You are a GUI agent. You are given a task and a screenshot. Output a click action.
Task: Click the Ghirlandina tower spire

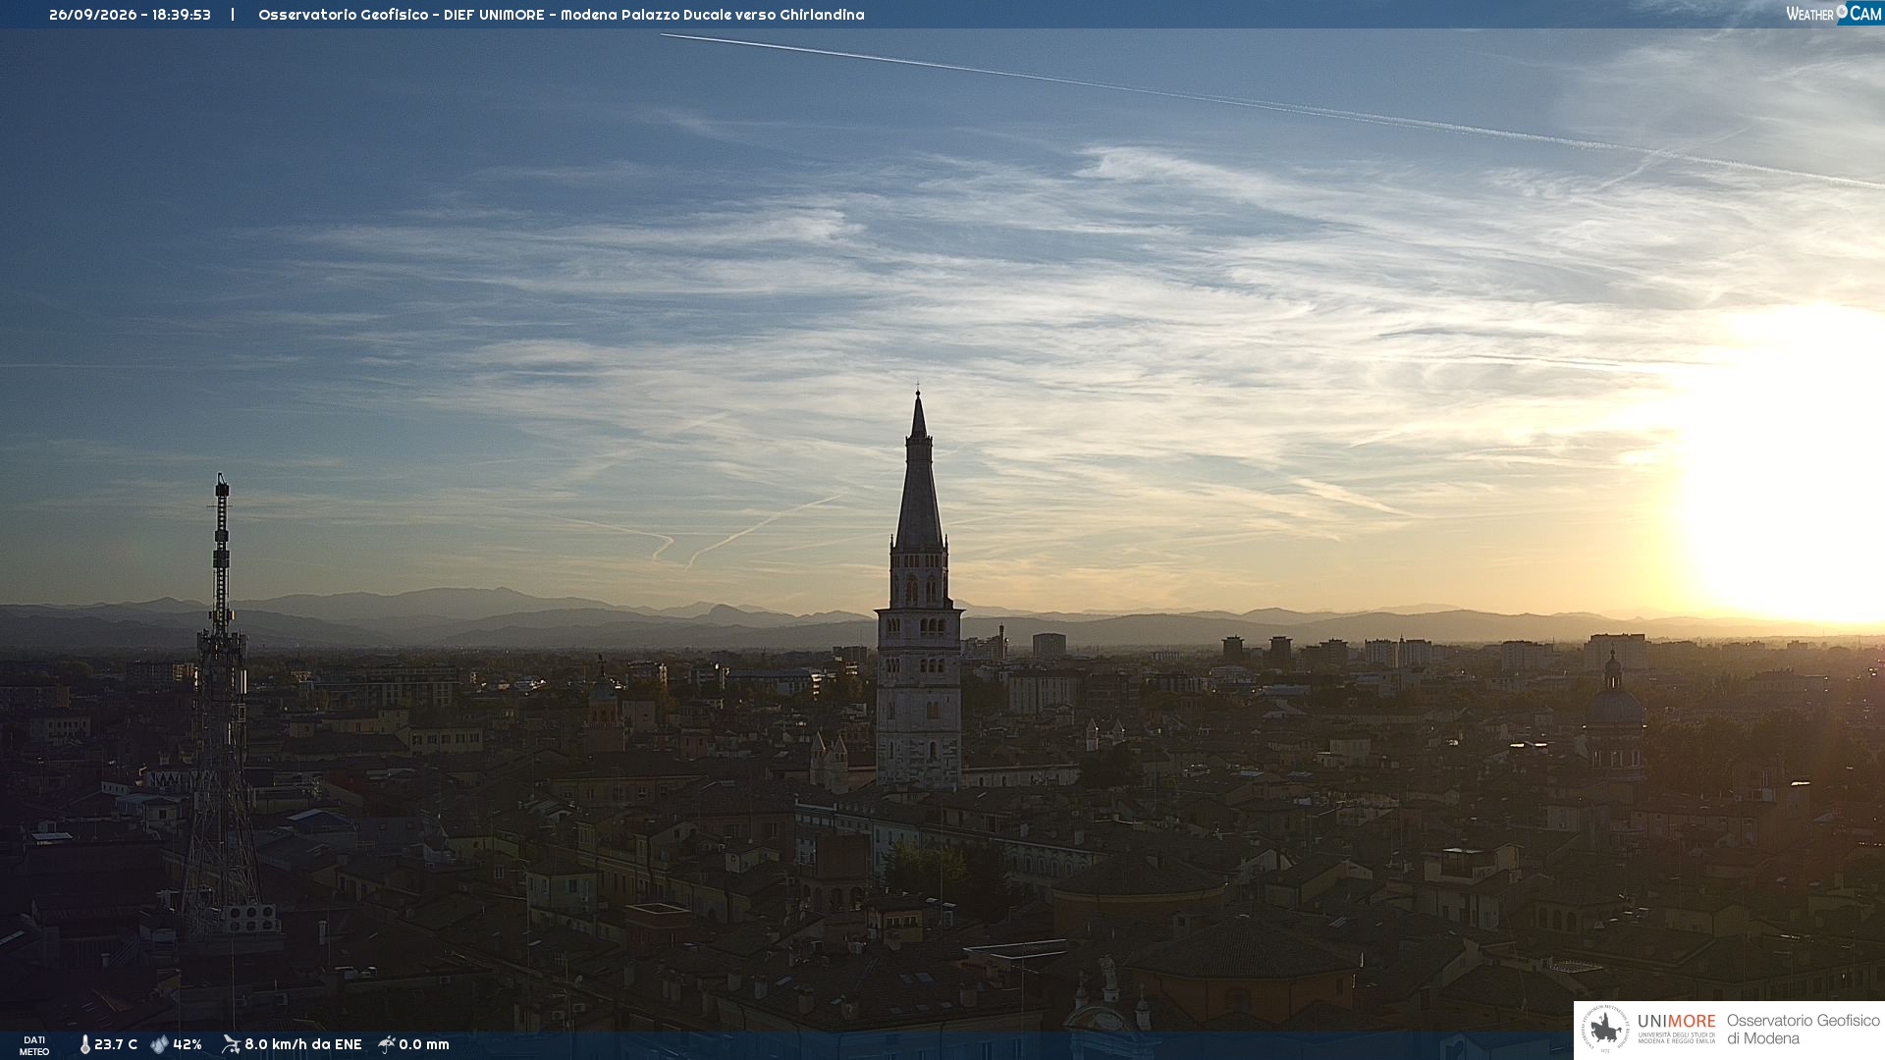coord(919,471)
